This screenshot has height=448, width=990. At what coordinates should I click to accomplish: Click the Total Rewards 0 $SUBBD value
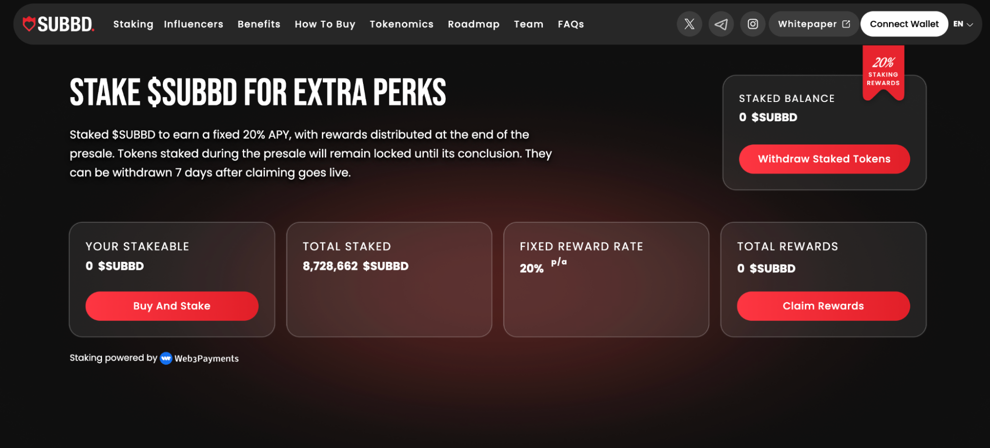(x=766, y=268)
